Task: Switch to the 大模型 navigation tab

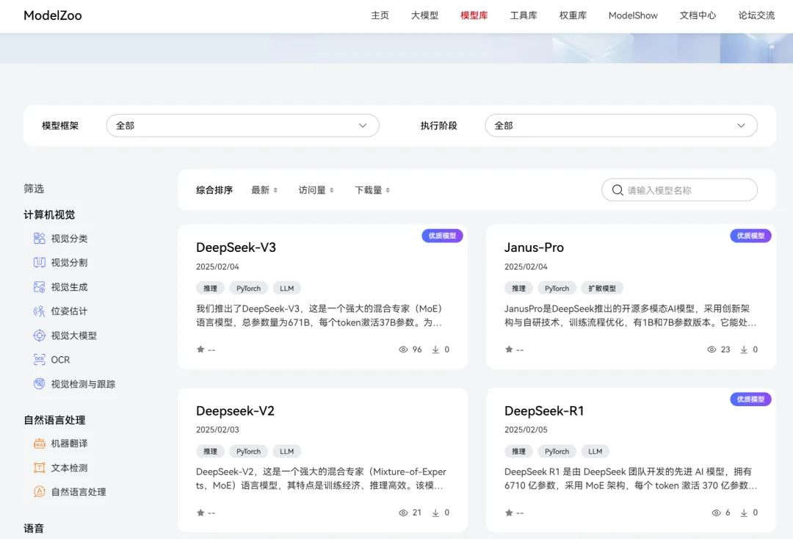Action: click(x=424, y=15)
